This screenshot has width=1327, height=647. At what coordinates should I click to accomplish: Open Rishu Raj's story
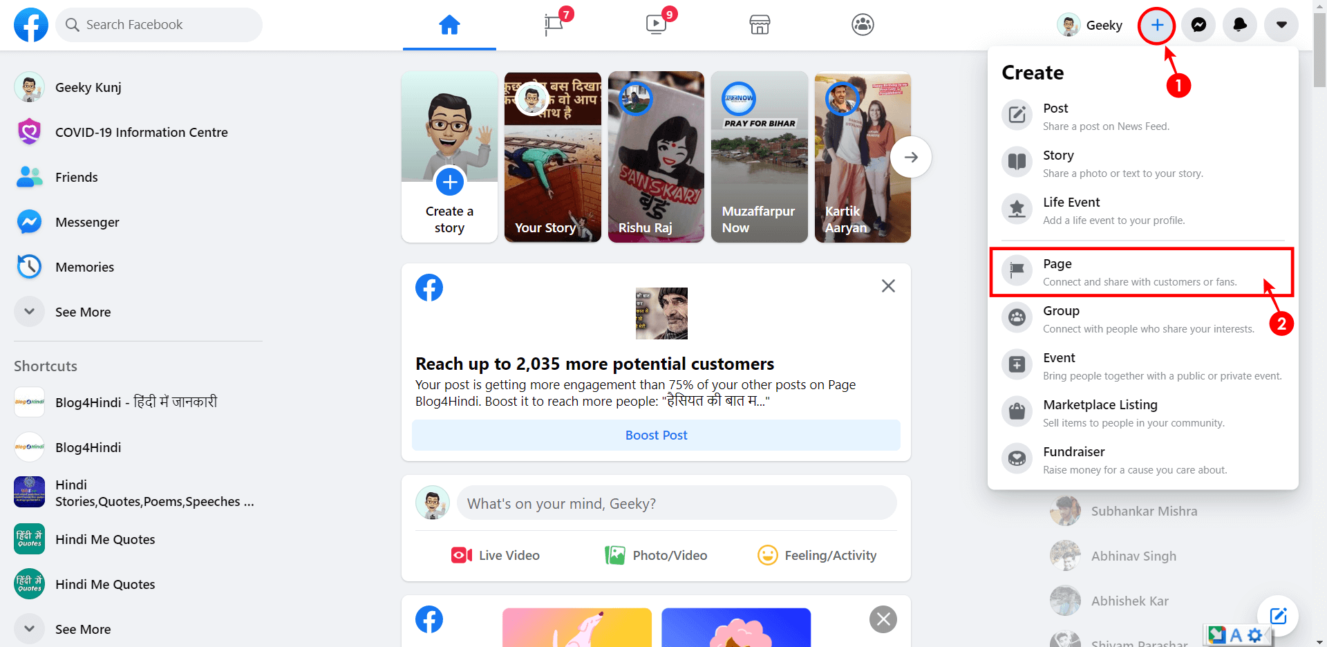pyautogui.click(x=656, y=157)
